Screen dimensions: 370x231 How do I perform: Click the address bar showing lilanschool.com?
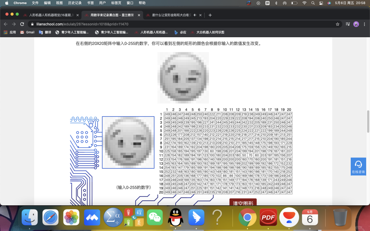185,24
